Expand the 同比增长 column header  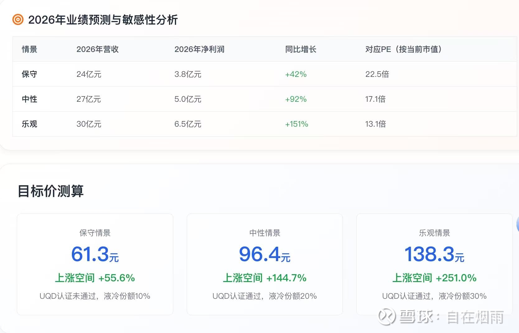(300, 49)
